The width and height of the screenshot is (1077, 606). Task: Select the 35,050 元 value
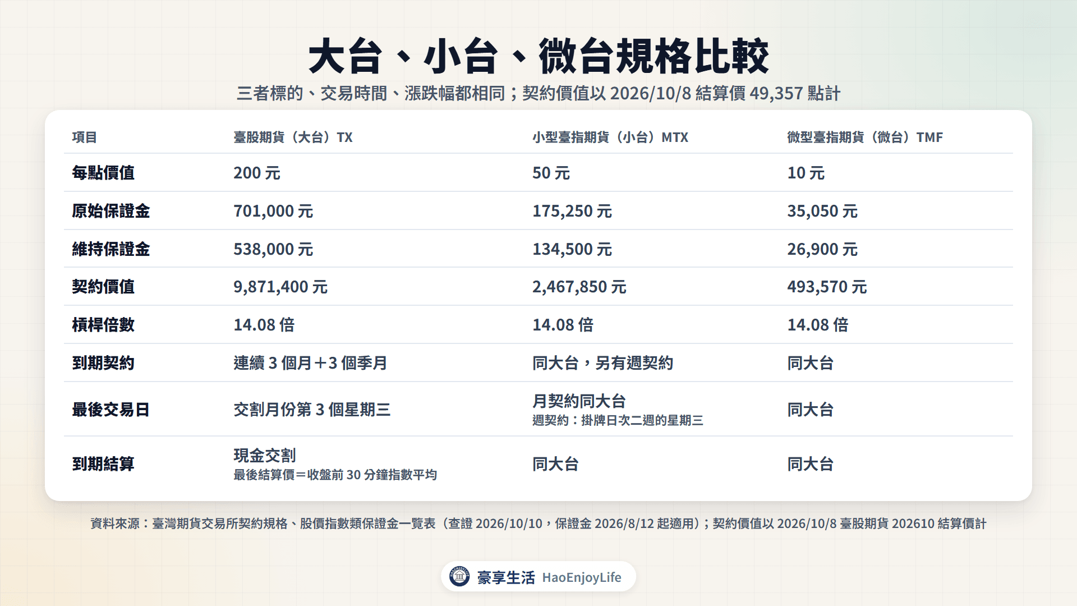[822, 211]
